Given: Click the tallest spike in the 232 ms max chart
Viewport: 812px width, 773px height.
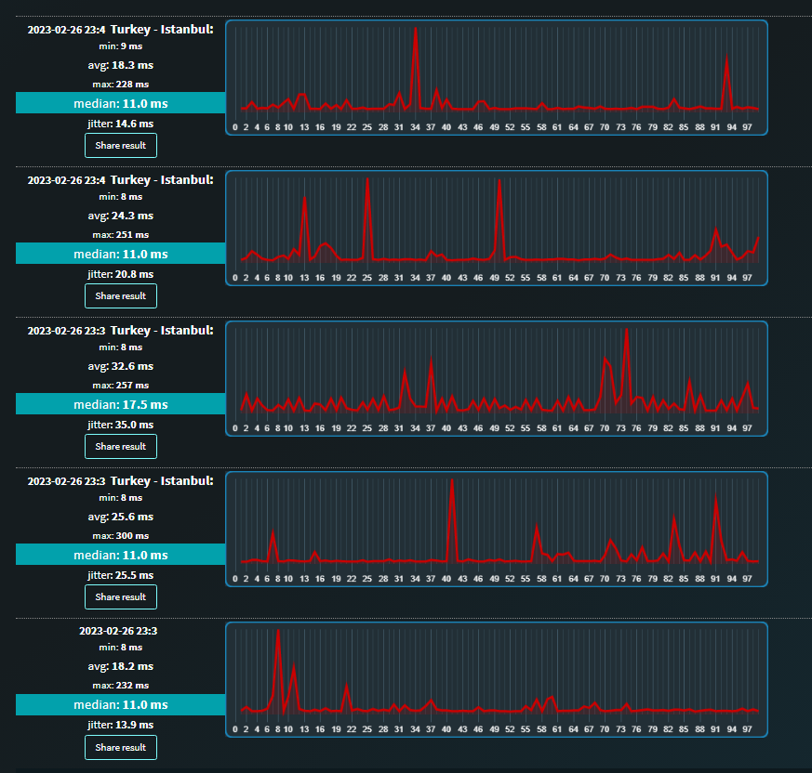Looking at the screenshot, I should [x=278, y=634].
